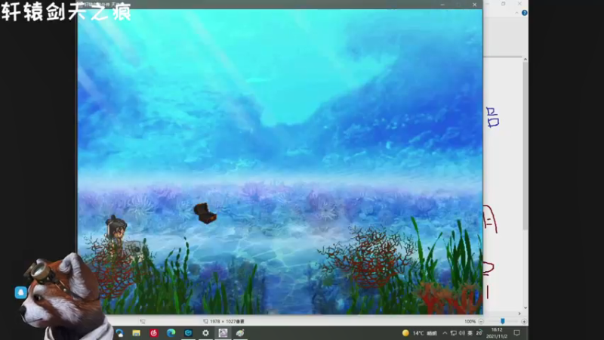Open Settings gear on the taskbar
Screen dimensions: 604x340
[x=205, y=333]
